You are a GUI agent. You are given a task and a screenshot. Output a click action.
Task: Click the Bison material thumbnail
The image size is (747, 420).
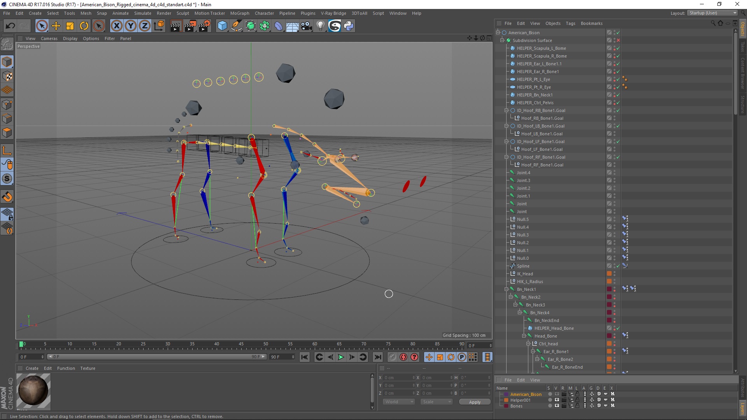coord(33,390)
